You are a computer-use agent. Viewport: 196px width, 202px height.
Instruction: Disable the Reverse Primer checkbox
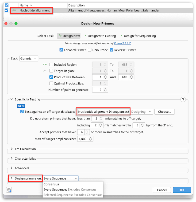tap(112, 50)
